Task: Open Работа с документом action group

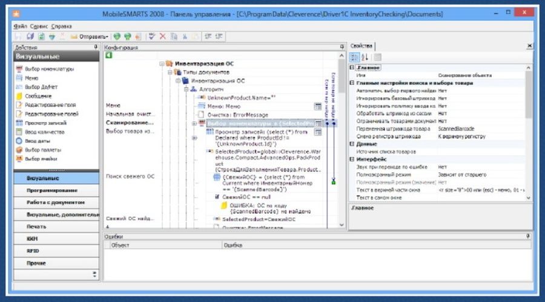Action: point(56,202)
